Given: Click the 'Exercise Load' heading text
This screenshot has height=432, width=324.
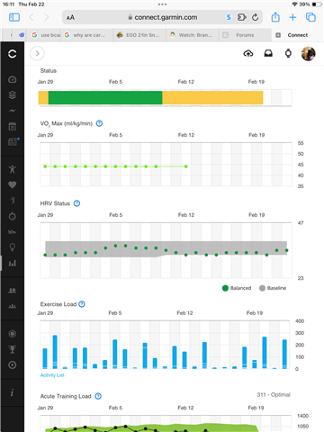Looking at the screenshot, I should (58, 304).
